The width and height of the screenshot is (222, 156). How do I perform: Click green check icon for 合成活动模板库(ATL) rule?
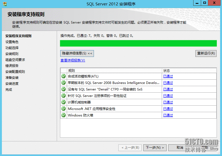tap(64, 76)
